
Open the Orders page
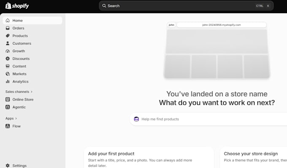pos(32,28)
